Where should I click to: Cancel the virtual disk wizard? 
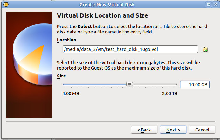tap(202, 130)
